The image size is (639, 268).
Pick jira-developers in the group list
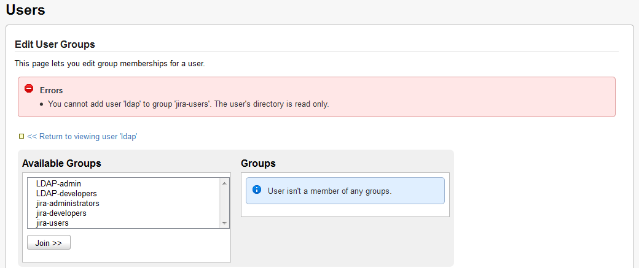click(x=61, y=213)
